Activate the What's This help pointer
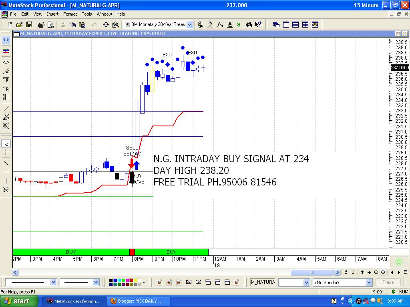Image resolution: width=410 pixels, height=307 pixels. 258,24
